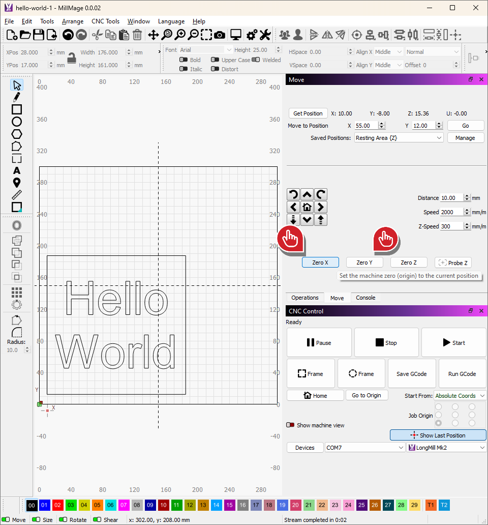Choose the Text tool

pyautogui.click(x=17, y=170)
